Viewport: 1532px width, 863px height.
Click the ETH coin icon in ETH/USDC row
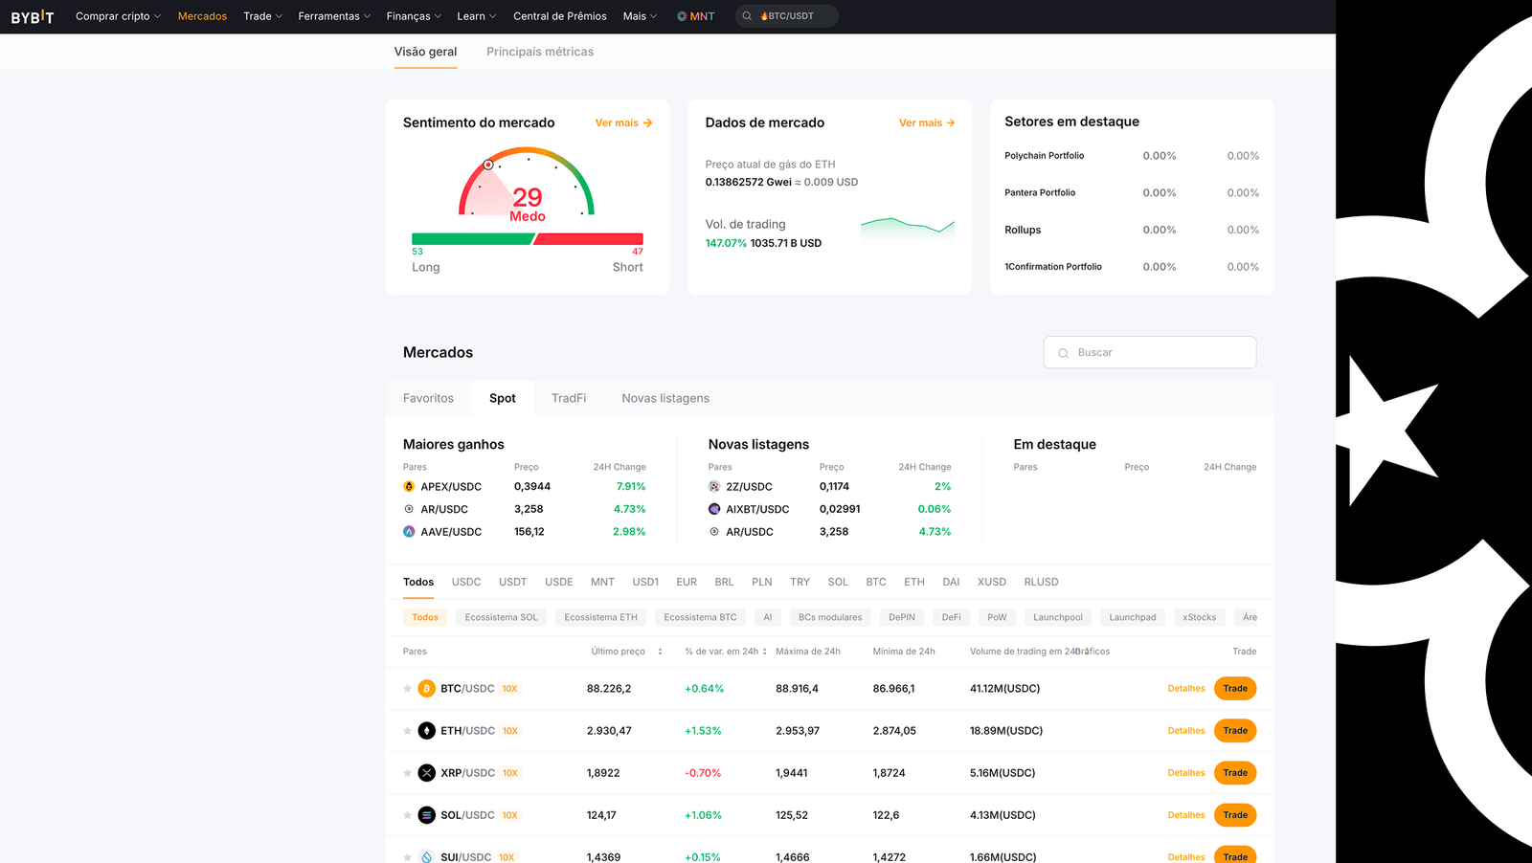427,731
